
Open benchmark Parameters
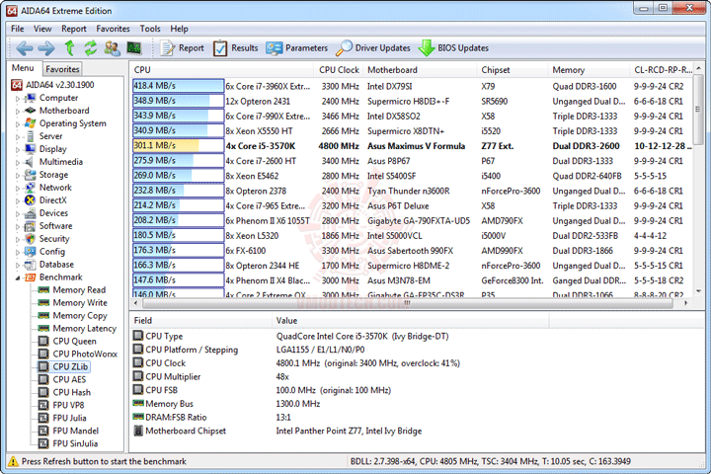pos(296,48)
